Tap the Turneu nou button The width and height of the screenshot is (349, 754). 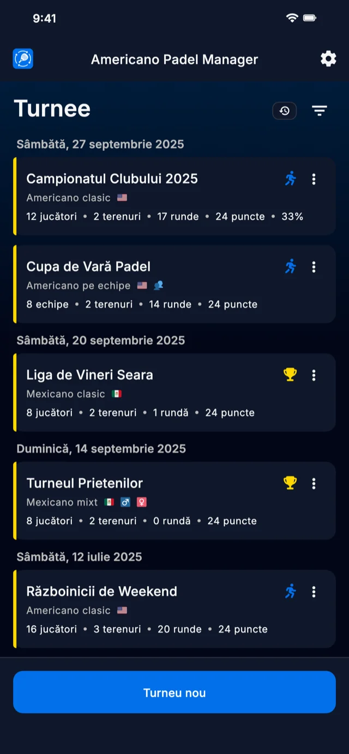[174, 692]
